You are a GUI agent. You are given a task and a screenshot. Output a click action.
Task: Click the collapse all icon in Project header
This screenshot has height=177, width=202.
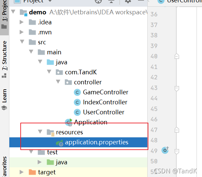[x=111, y=1]
